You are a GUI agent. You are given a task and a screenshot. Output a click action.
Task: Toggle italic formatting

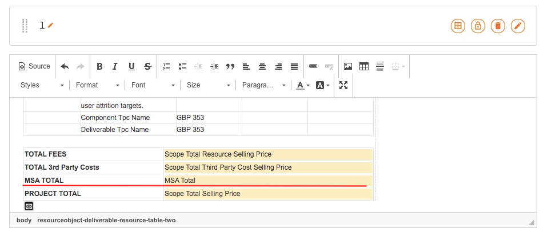pos(115,66)
